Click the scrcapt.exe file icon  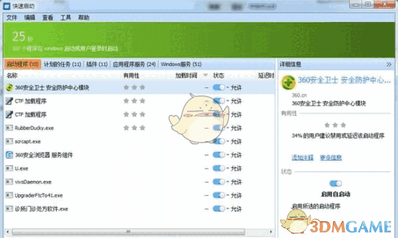[x=9, y=142]
